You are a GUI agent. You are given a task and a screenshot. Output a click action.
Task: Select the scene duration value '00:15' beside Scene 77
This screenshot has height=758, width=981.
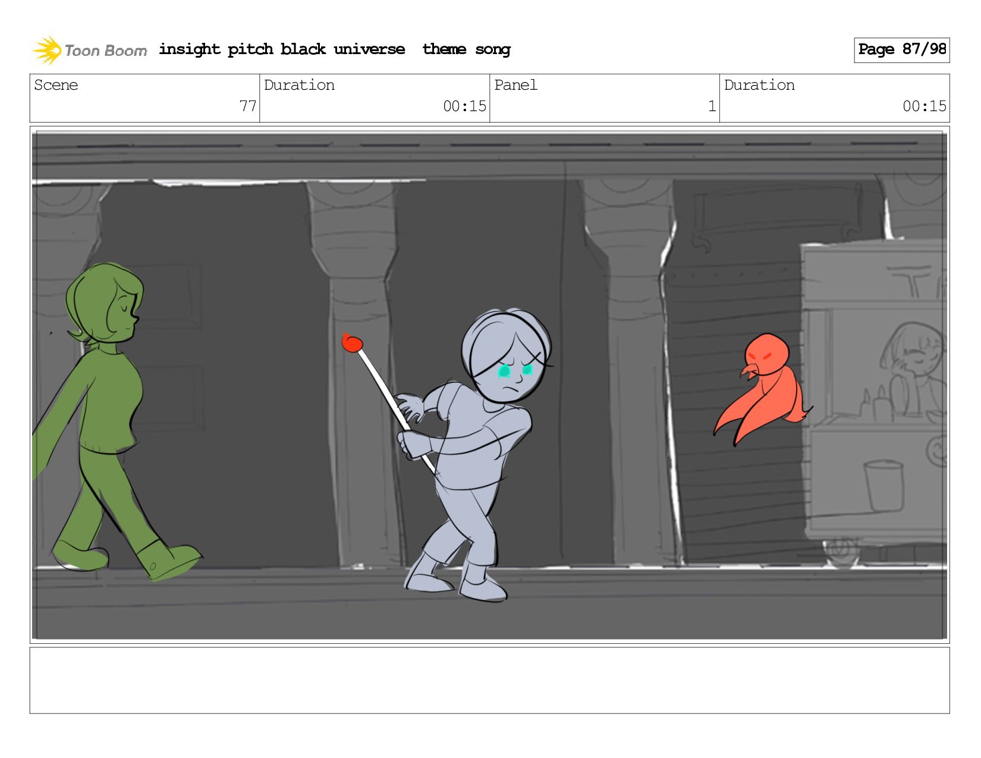[x=464, y=106]
